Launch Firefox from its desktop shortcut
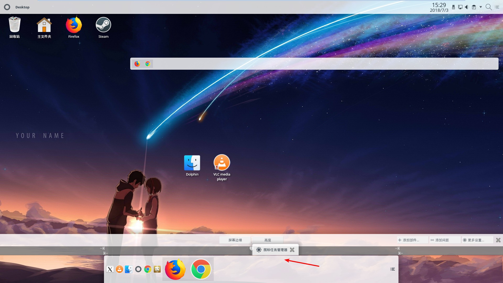503x283 pixels. pyautogui.click(x=74, y=28)
